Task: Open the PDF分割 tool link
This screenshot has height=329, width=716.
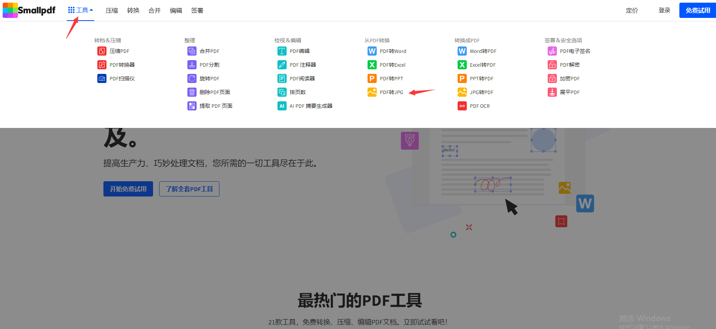Action: click(210, 65)
